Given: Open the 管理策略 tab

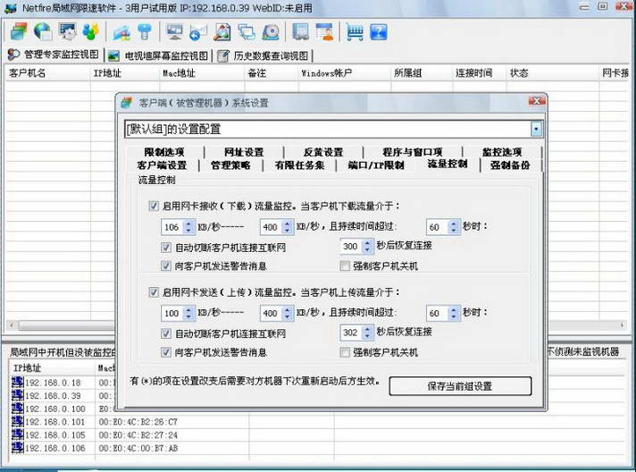Looking at the screenshot, I should pyautogui.click(x=230, y=165).
